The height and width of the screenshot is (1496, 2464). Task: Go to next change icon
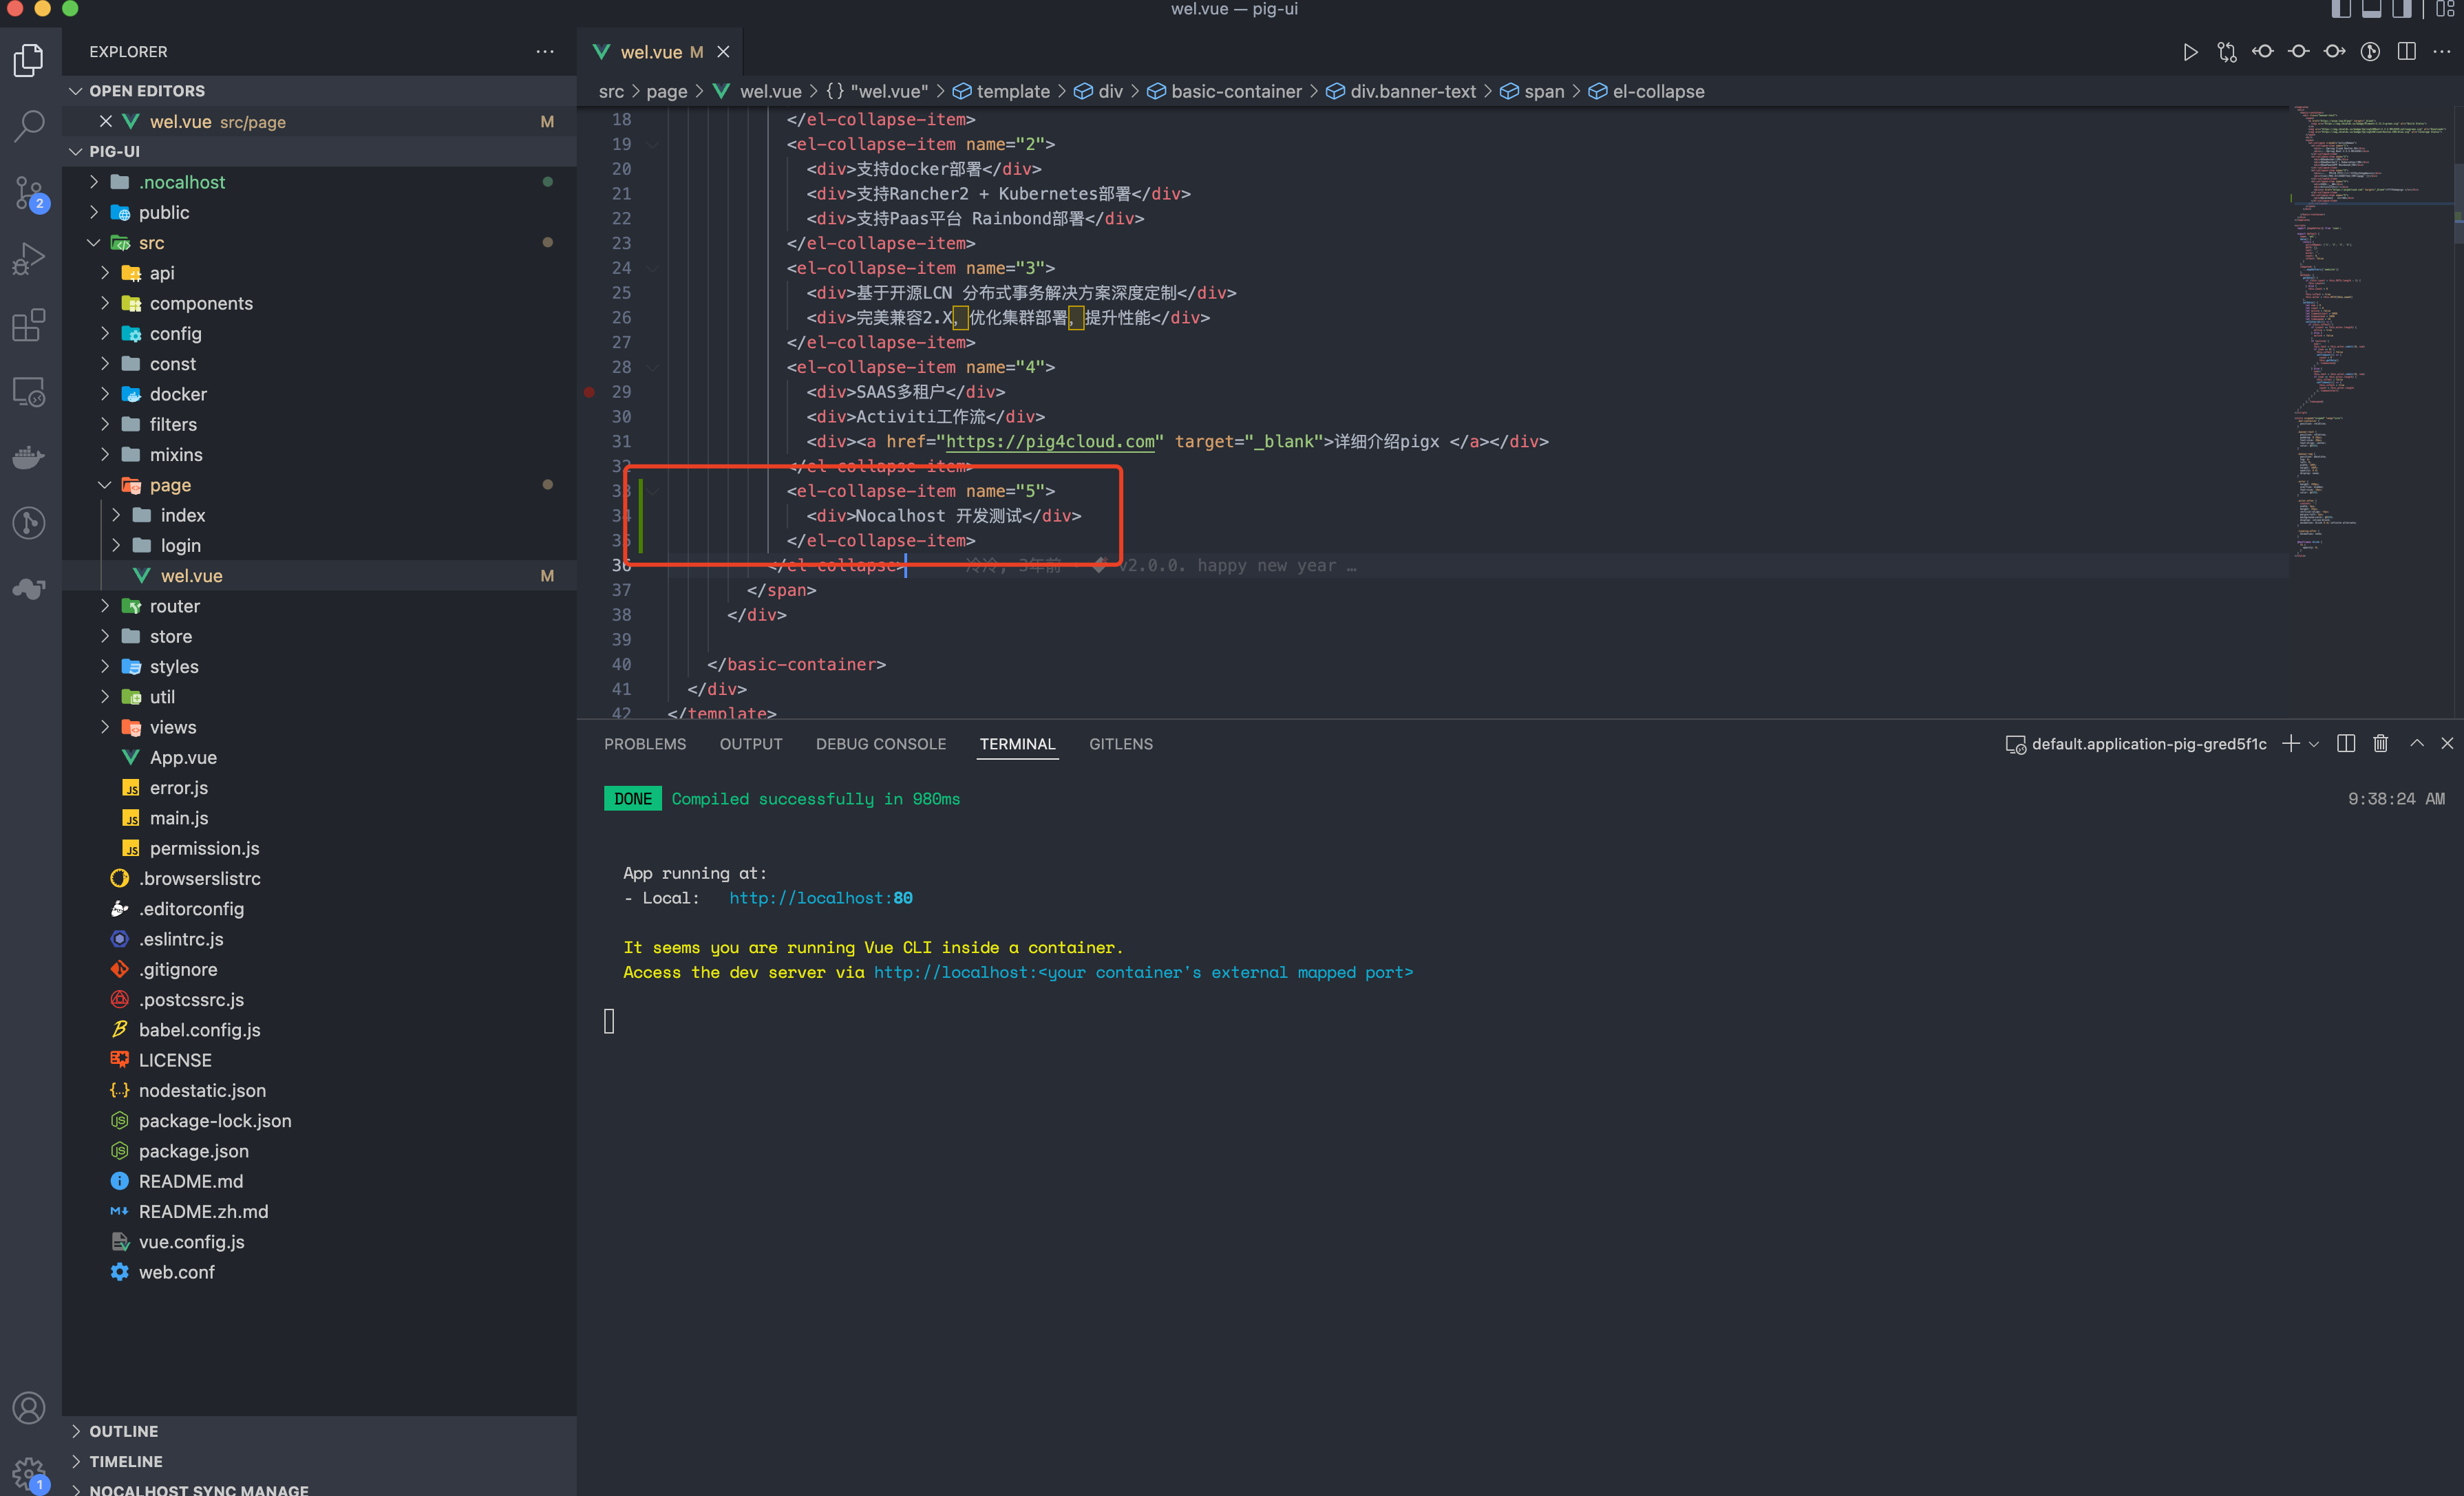[2334, 52]
